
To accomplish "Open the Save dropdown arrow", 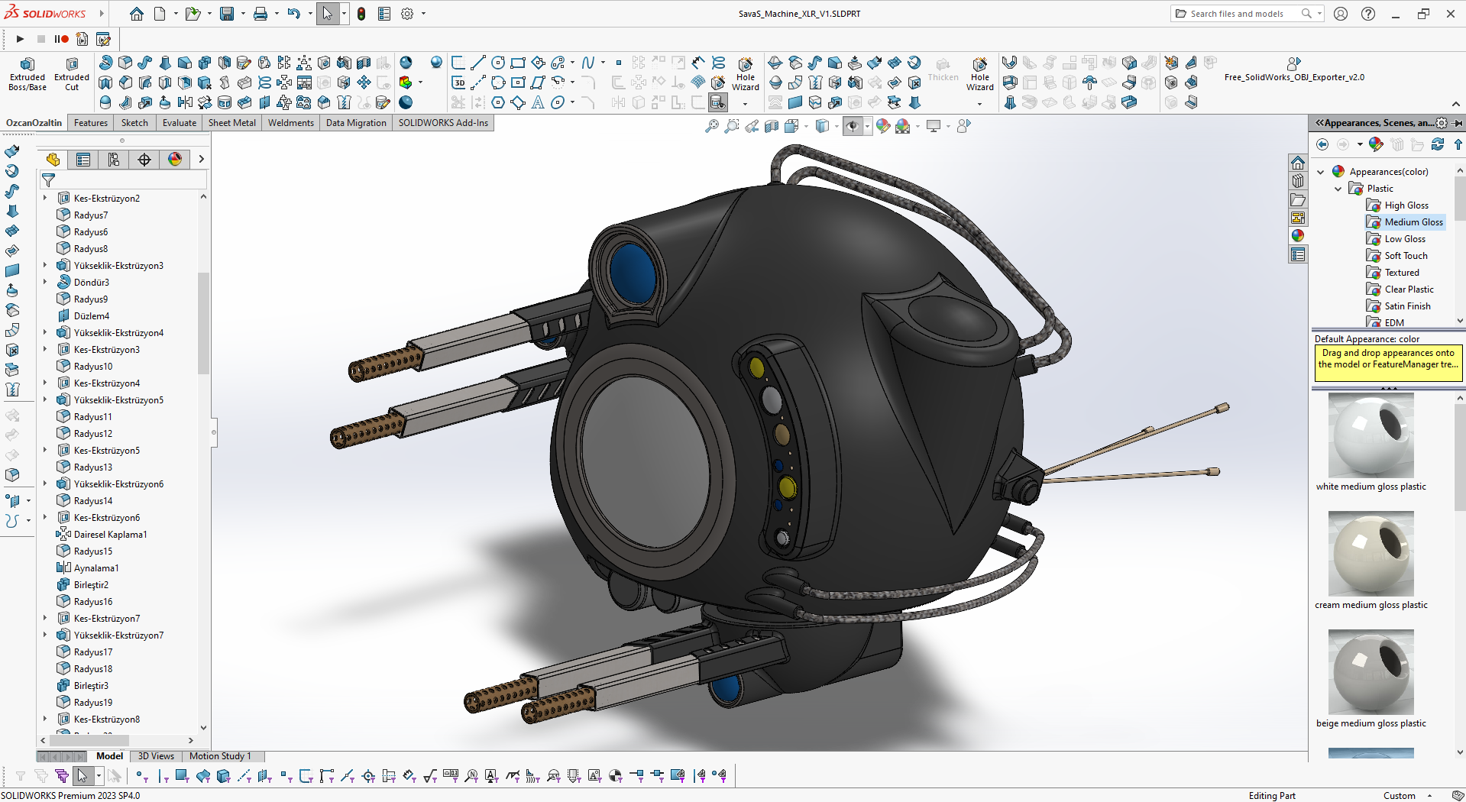I will pos(243,14).
